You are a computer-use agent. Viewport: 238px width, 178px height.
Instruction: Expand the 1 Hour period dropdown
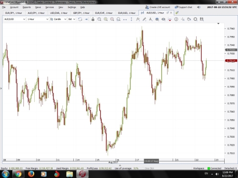38,19
